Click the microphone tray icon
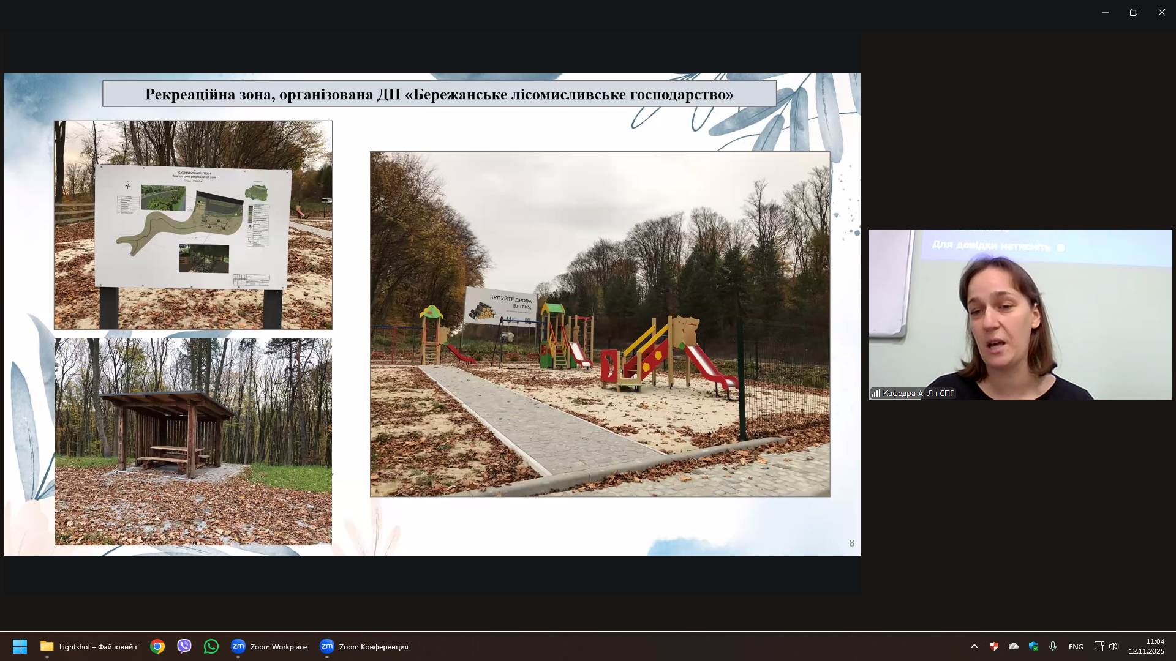Viewport: 1176px width, 661px height. pos(1053,646)
